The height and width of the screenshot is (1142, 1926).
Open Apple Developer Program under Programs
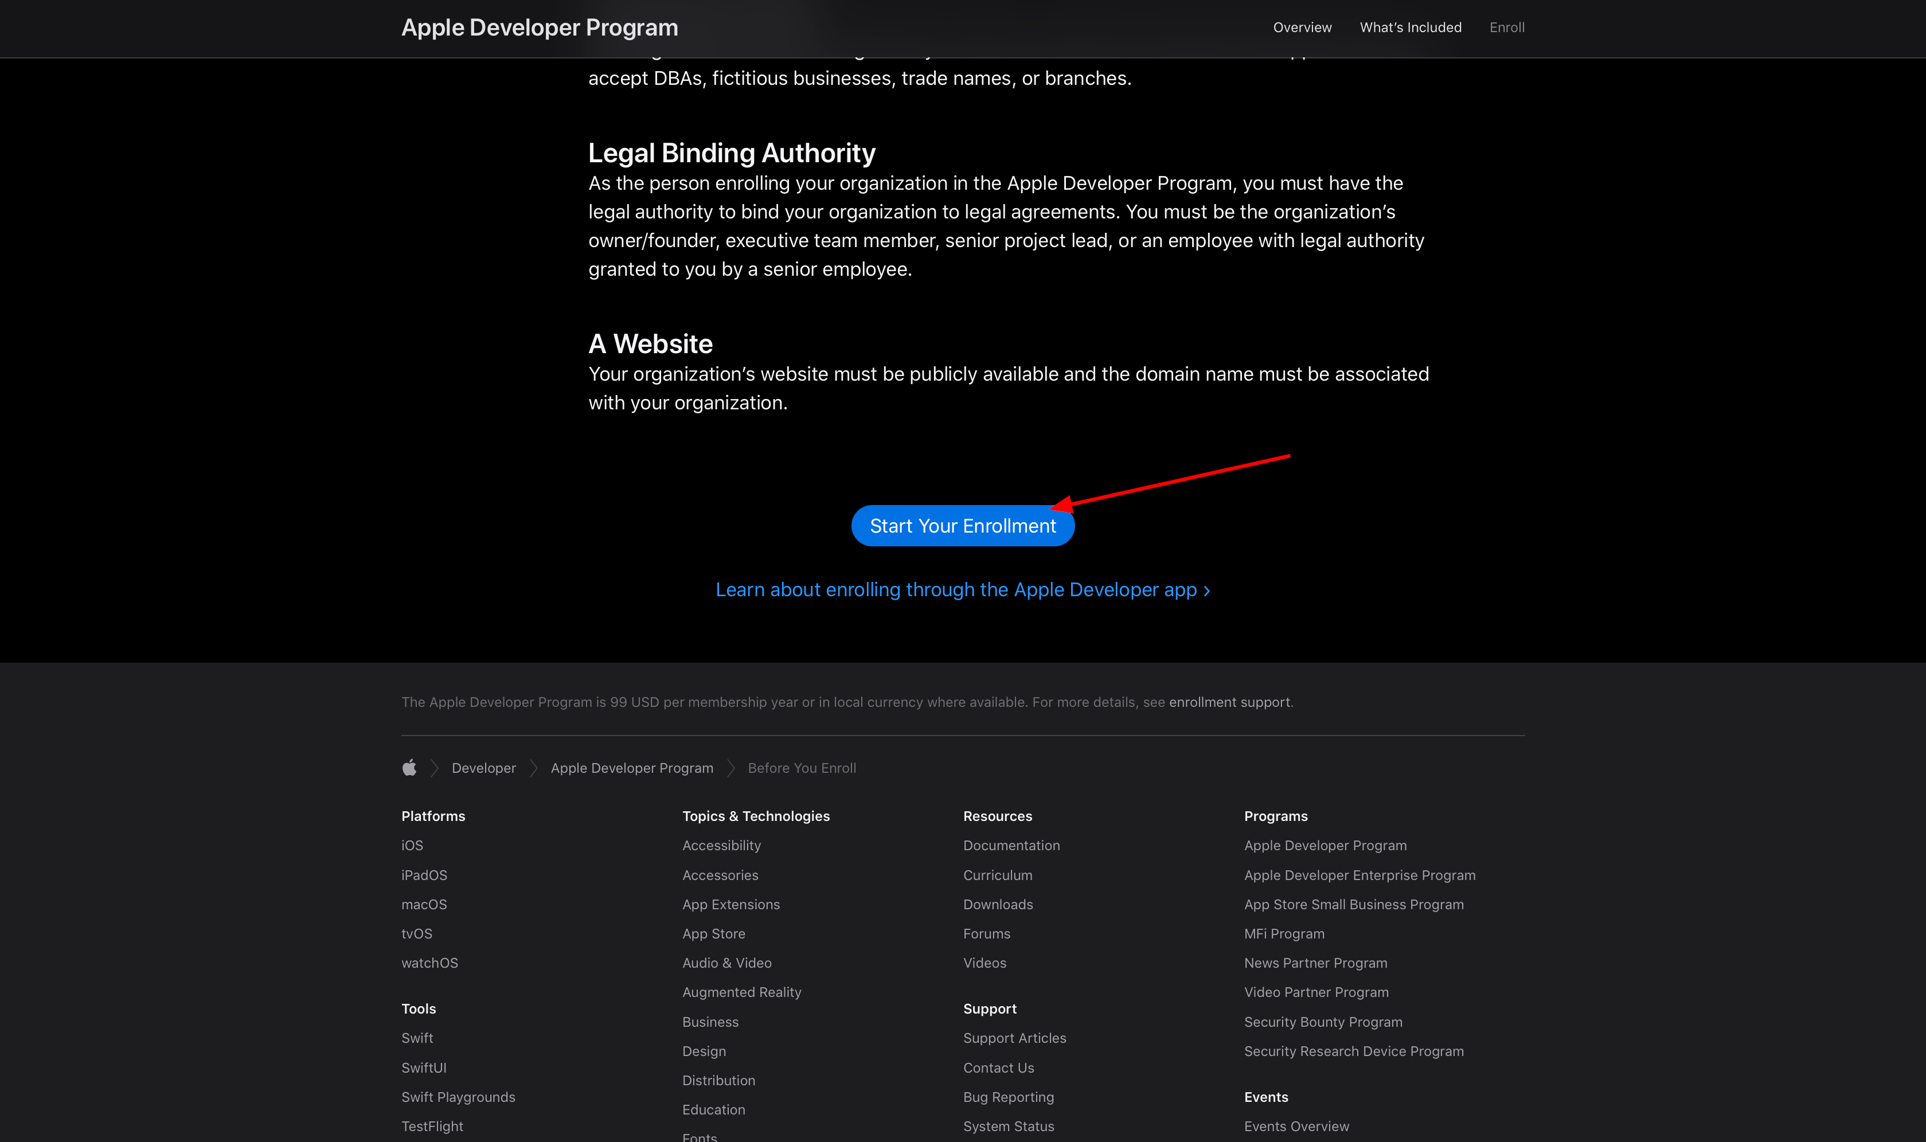tap(1325, 845)
